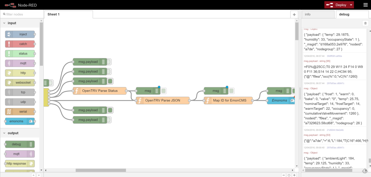This screenshot has height=177, width=371.
Task: Select the output mqtt node in palette
Action: [20, 154]
